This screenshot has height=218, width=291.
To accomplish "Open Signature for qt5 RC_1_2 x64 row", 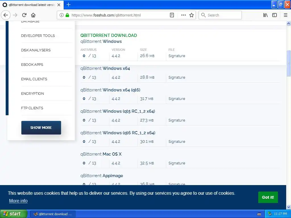I will 177,120.
